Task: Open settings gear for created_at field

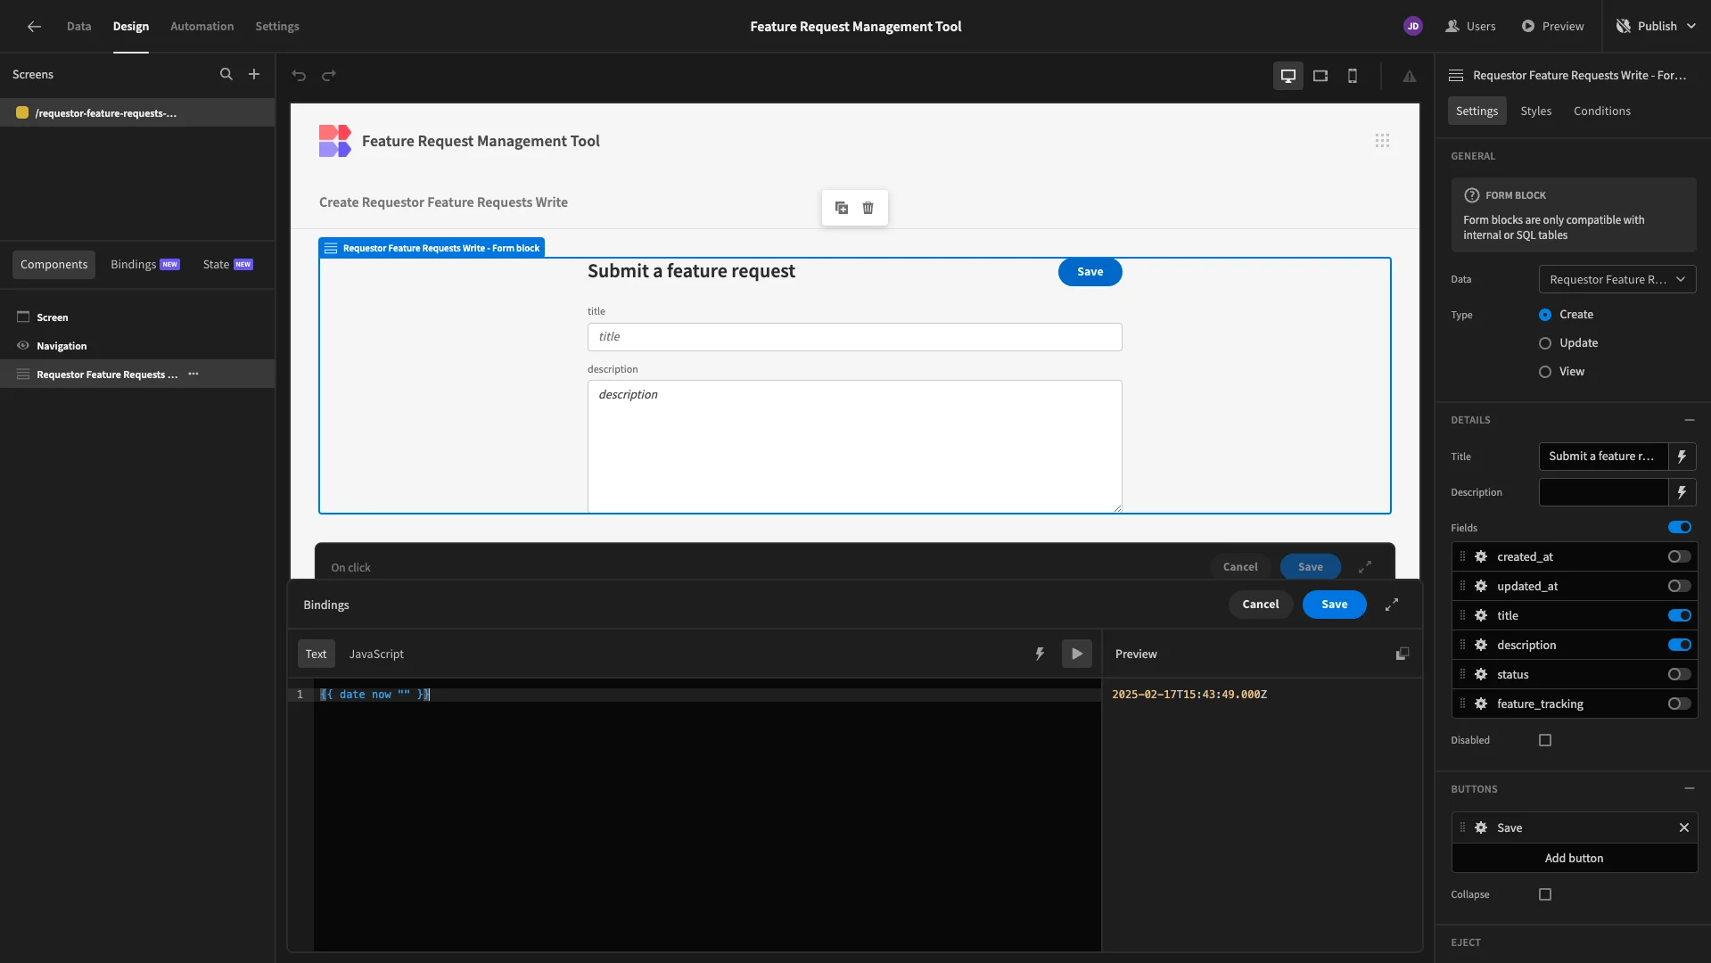Action: (1481, 556)
